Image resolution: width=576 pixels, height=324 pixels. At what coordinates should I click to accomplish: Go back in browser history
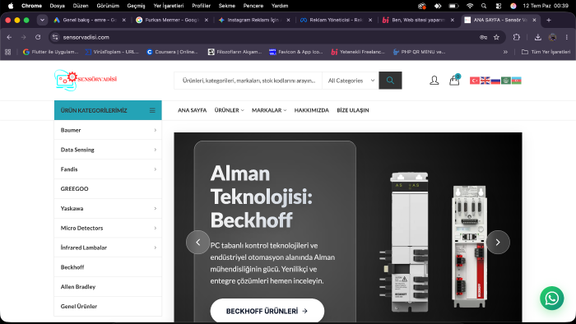(x=9, y=37)
